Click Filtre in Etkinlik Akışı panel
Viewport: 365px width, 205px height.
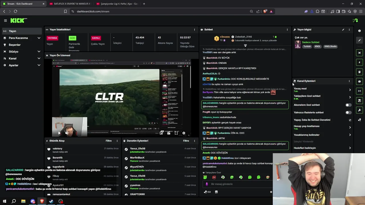pos(108,141)
